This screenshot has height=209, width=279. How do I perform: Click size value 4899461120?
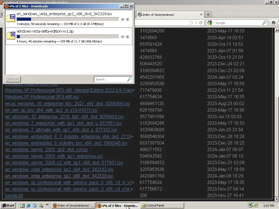click(x=152, y=104)
